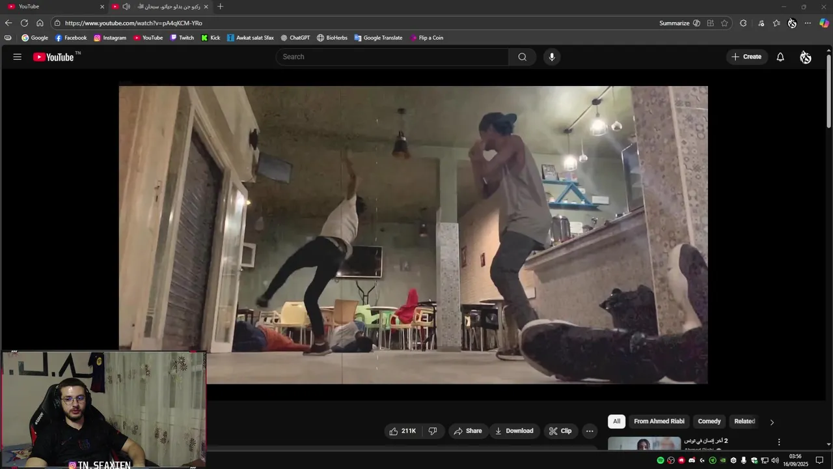
Task: Open the Flip a Coin bookmark
Action: tap(427, 38)
